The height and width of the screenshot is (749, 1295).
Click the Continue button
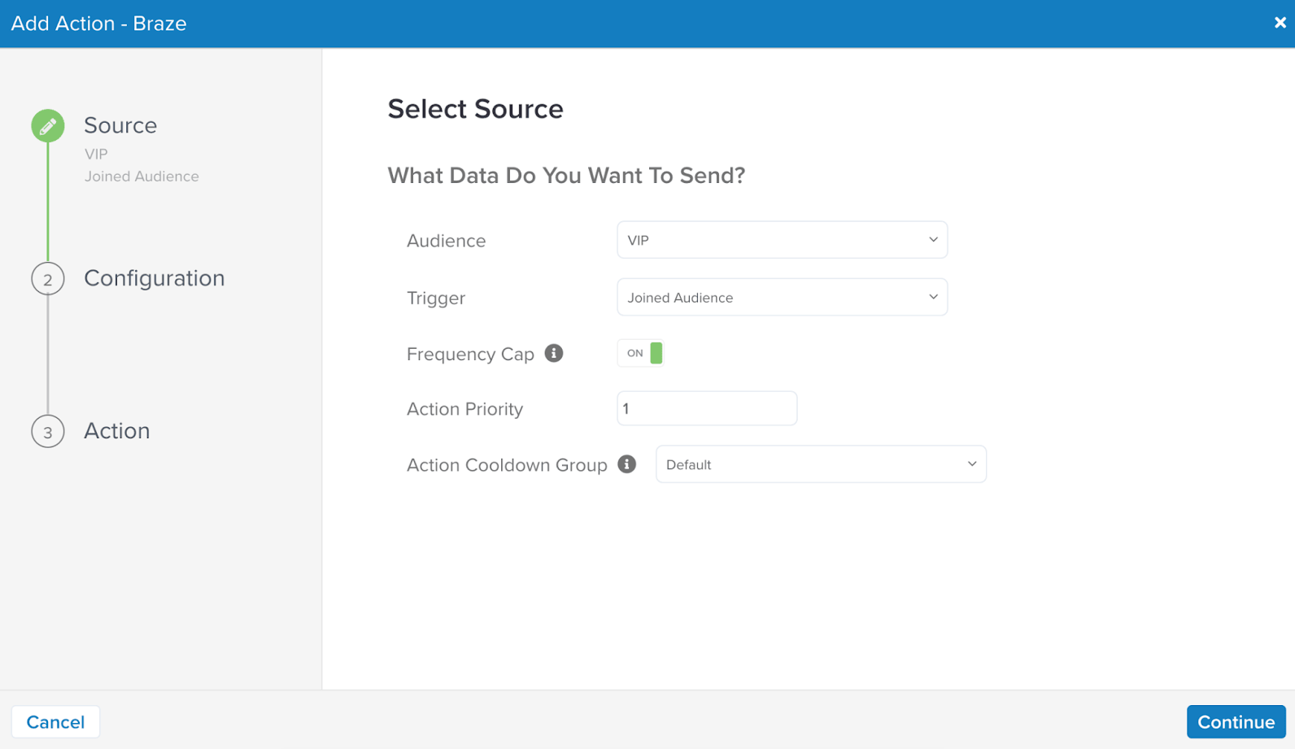pos(1236,721)
